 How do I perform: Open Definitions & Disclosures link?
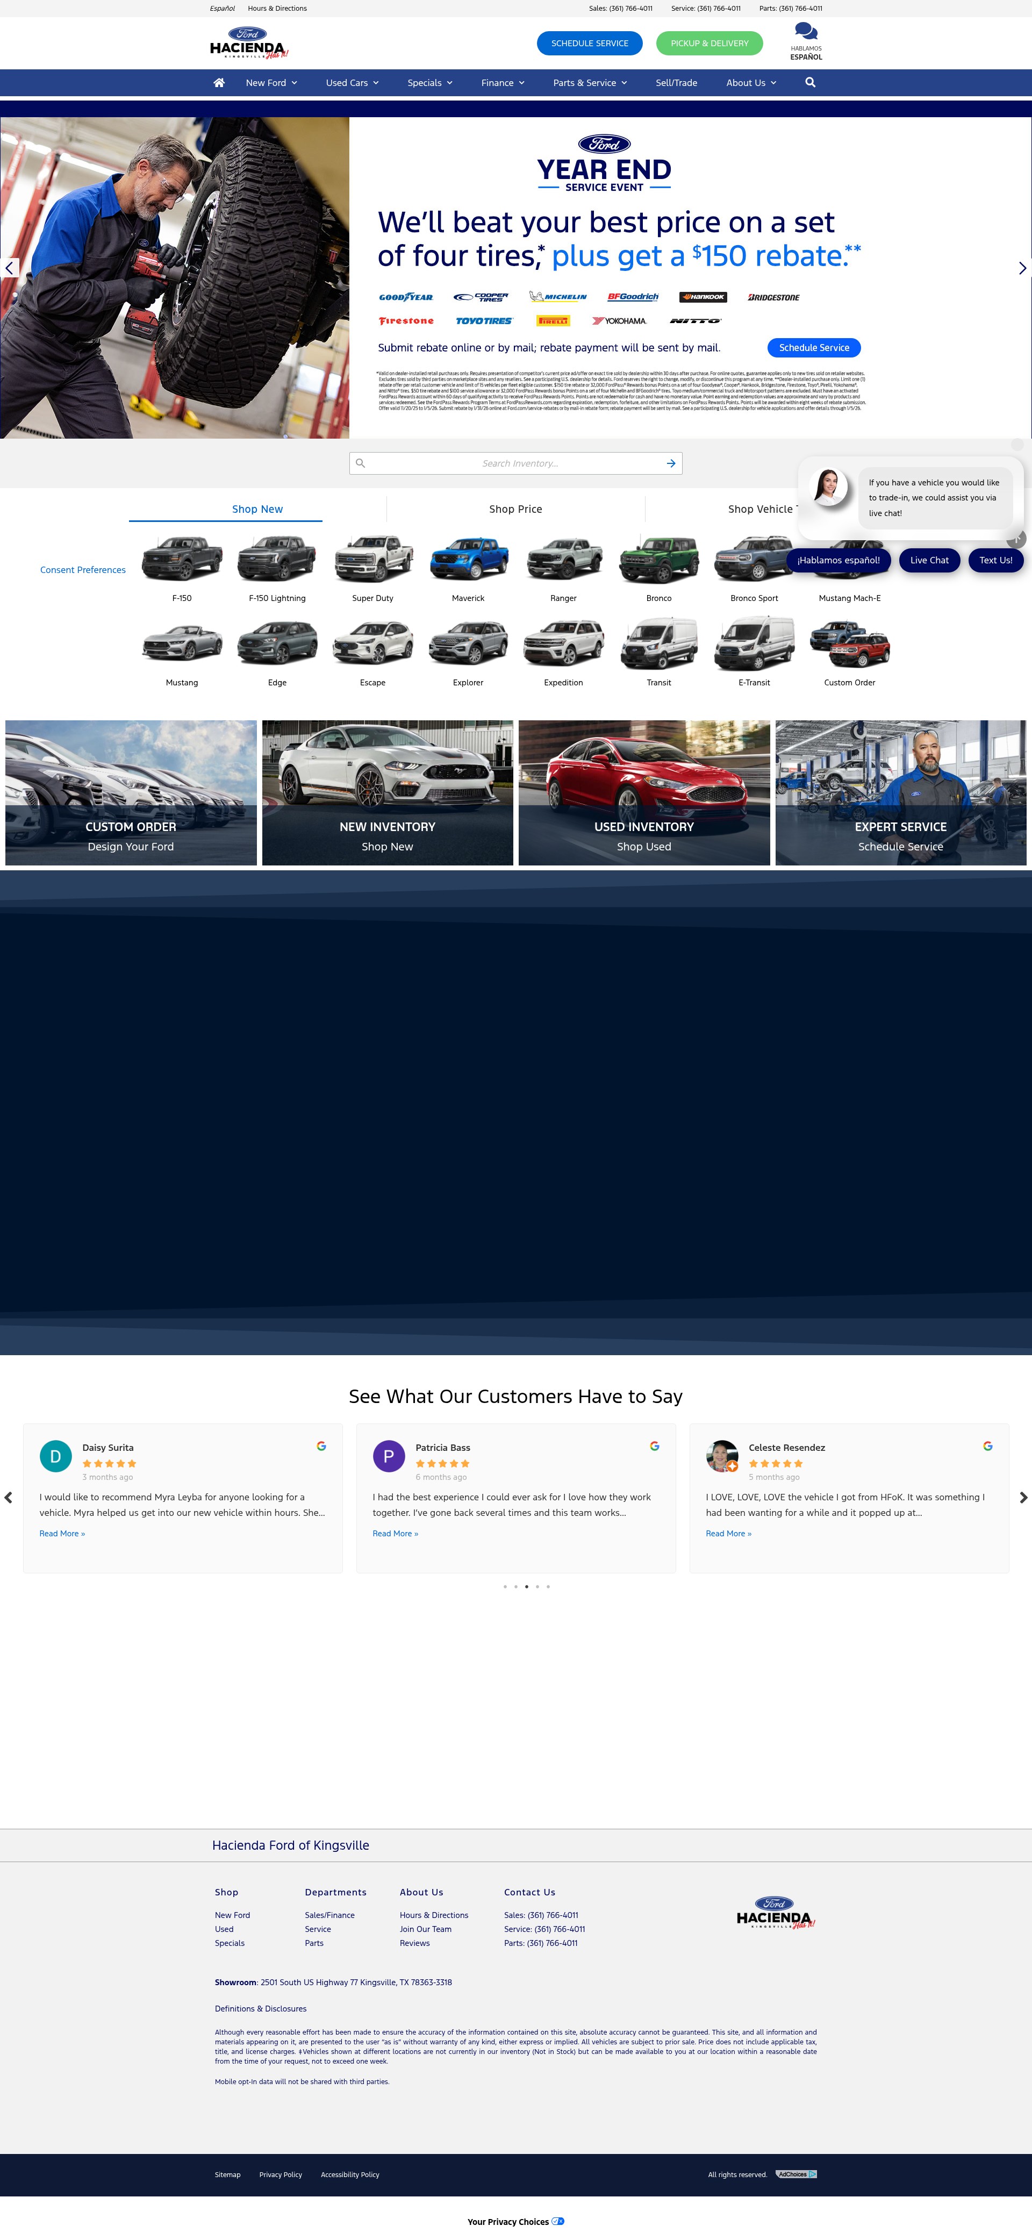tap(261, 2008)
